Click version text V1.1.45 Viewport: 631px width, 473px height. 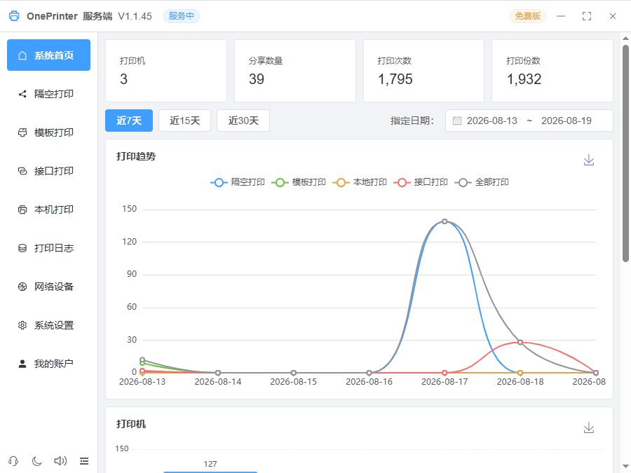pyautogui.click(x=135, y=16)
